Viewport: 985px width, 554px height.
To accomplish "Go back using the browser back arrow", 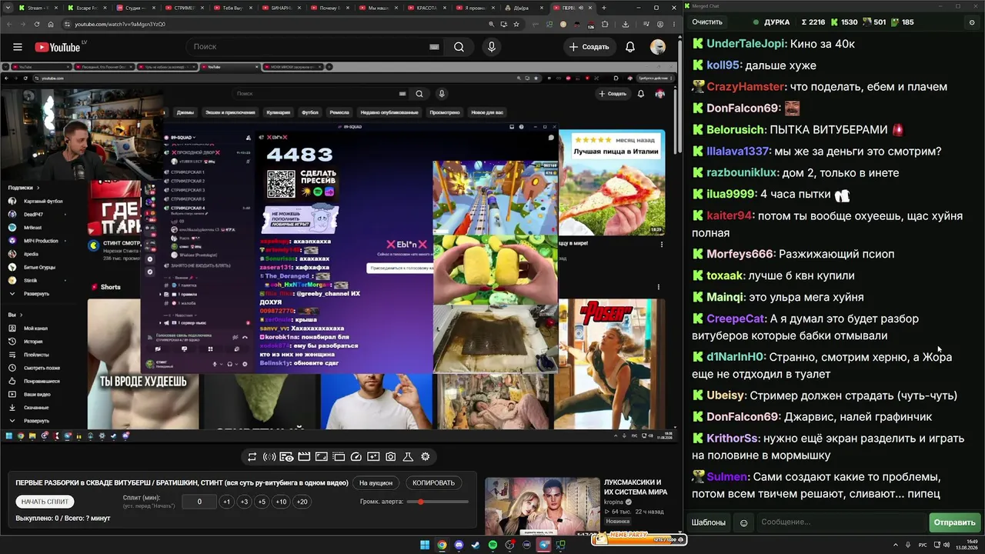I will tap(9, 24).
